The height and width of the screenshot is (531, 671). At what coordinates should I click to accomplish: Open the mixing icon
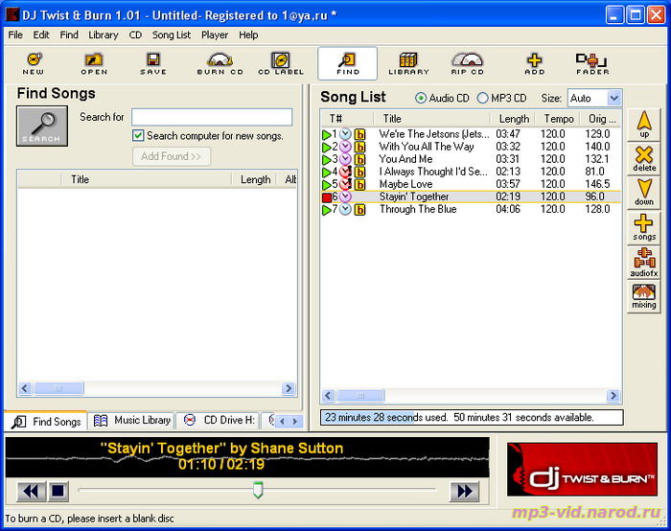click(644, 296)
